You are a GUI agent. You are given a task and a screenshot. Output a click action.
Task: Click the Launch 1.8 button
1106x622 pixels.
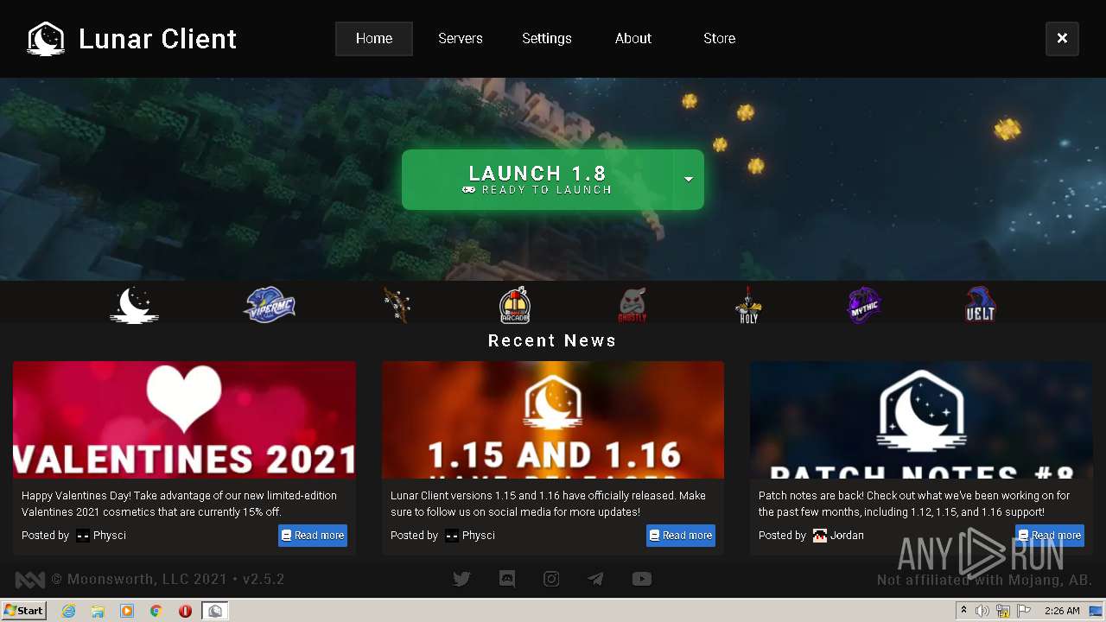pos(537,180)
